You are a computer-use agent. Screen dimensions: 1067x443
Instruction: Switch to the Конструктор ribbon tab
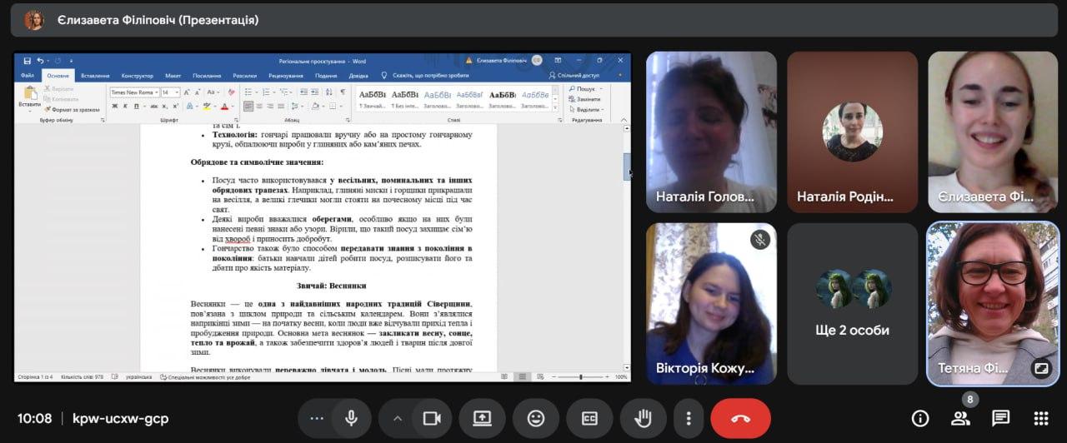(137, 75)
